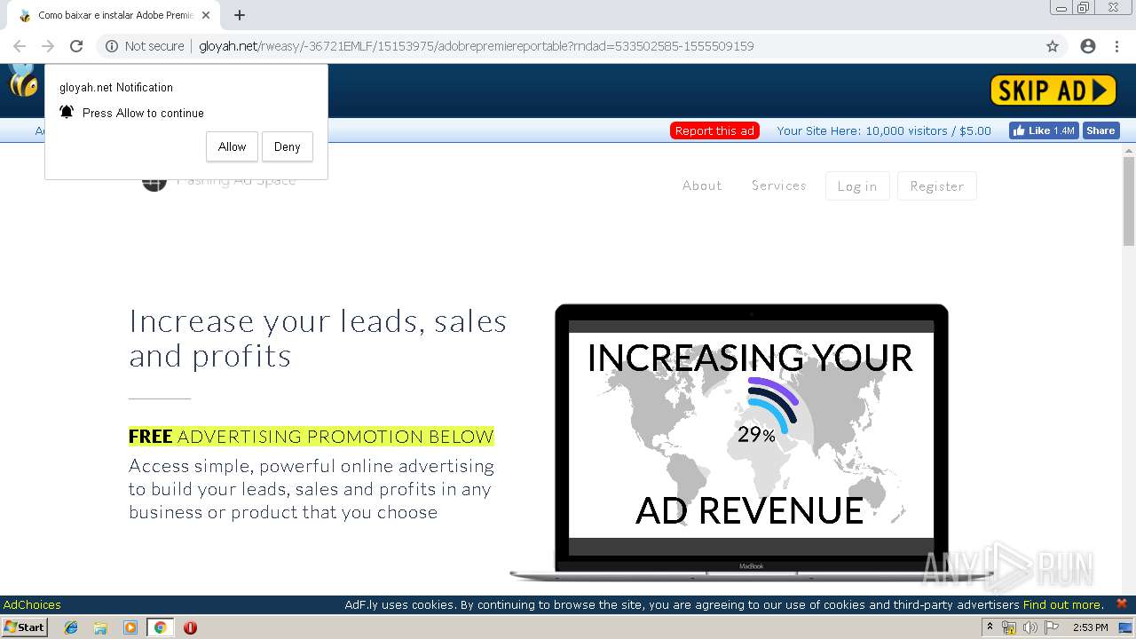This screenshot has width=1136, height=639.
Task: Open the Services menu item
Action: coord(779,185)
